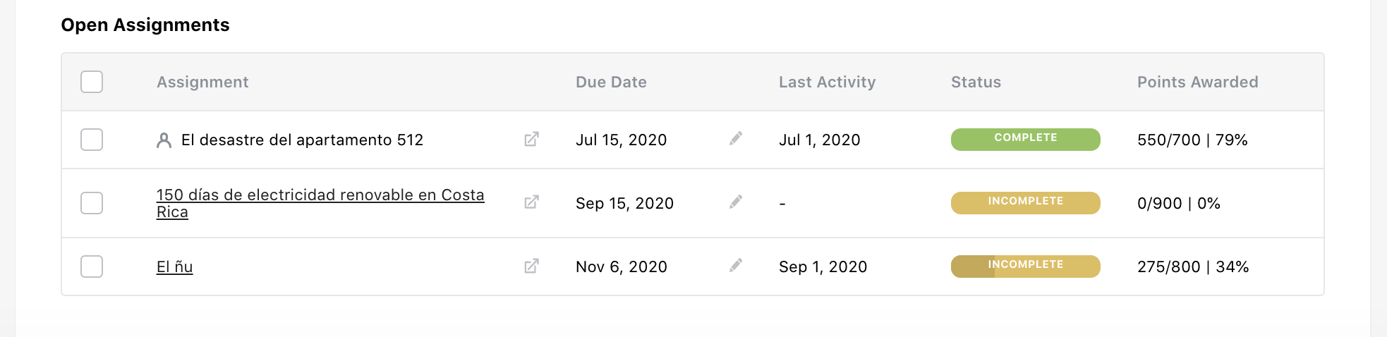
Task: Click the green COMPLETE status bar
Action: [1025, 139]
